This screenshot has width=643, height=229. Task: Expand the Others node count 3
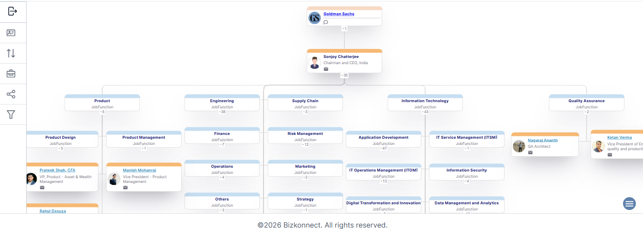222,210
